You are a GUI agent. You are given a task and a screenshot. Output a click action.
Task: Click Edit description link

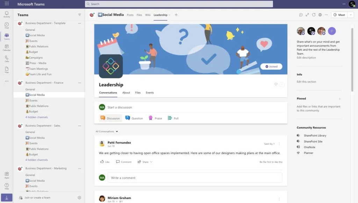(x=306, y=58)
